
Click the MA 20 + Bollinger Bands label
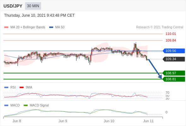(28, 27)
